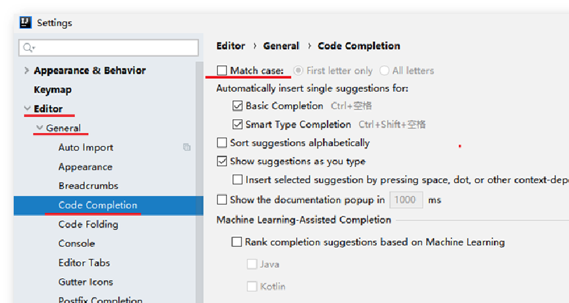Collapse the General subtree chevron
This screenshot has width=569, height=303.
tap(40, 128)
